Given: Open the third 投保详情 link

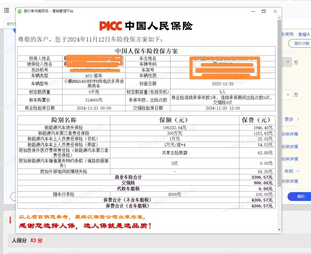Looking at the screenshot, I should (290, 159).
